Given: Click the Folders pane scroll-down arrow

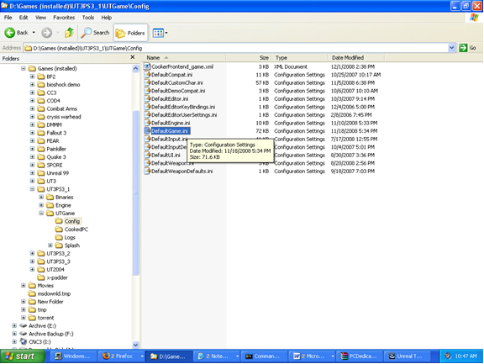Looking at the screenshot, I should click(136, 345).
